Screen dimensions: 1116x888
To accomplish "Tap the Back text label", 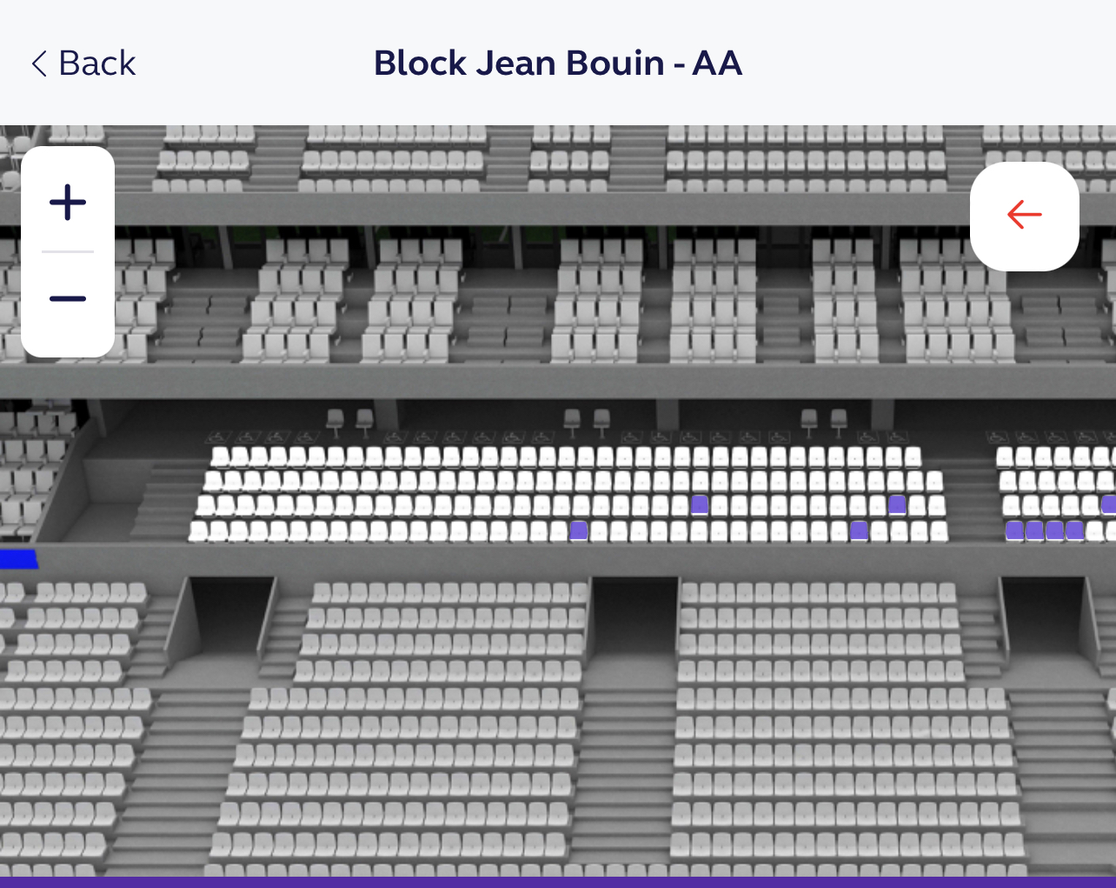I will [96, 63].
